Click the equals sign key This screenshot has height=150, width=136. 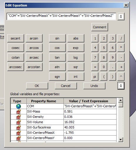coord(95,67)
